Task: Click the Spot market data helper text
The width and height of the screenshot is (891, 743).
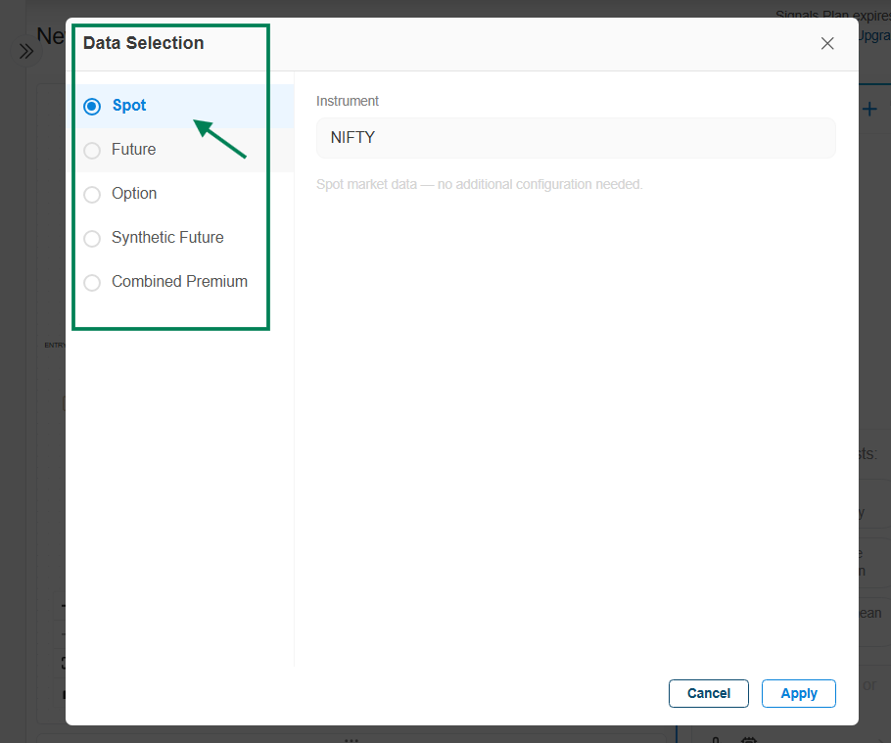Action: coord(479,184)
